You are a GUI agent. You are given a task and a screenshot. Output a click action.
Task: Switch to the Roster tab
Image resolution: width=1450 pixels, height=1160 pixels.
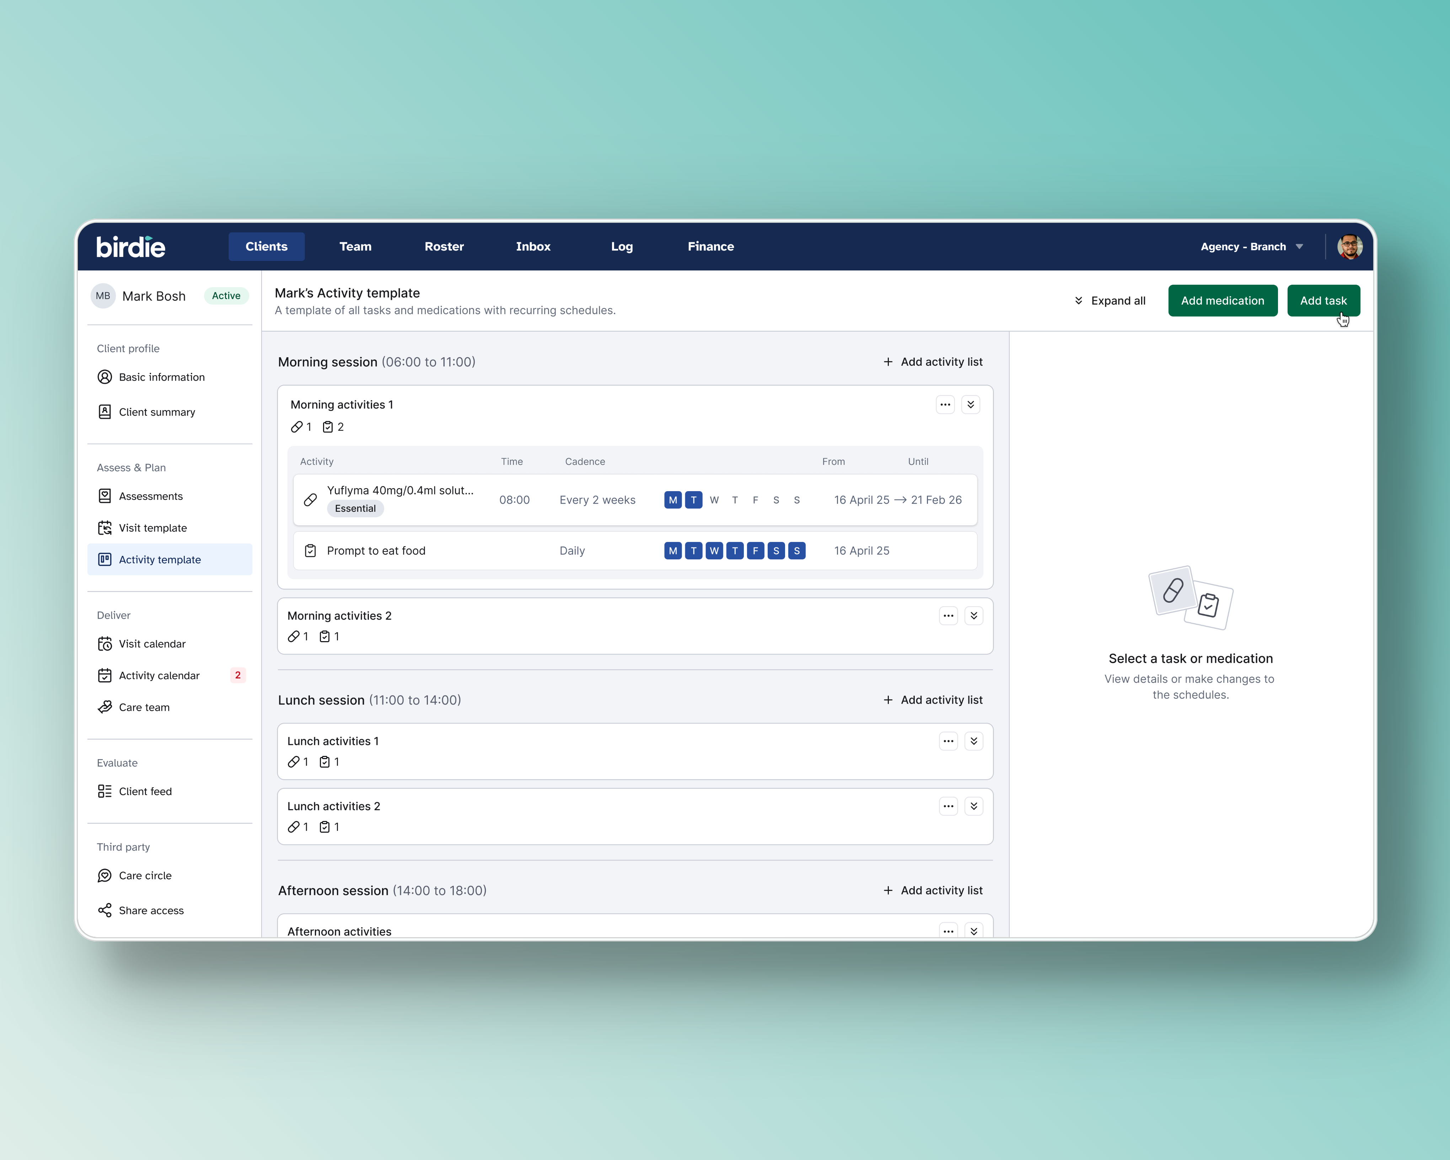tap(444, 247)
